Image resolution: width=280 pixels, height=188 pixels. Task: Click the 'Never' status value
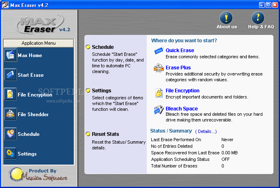click(228, 140)
